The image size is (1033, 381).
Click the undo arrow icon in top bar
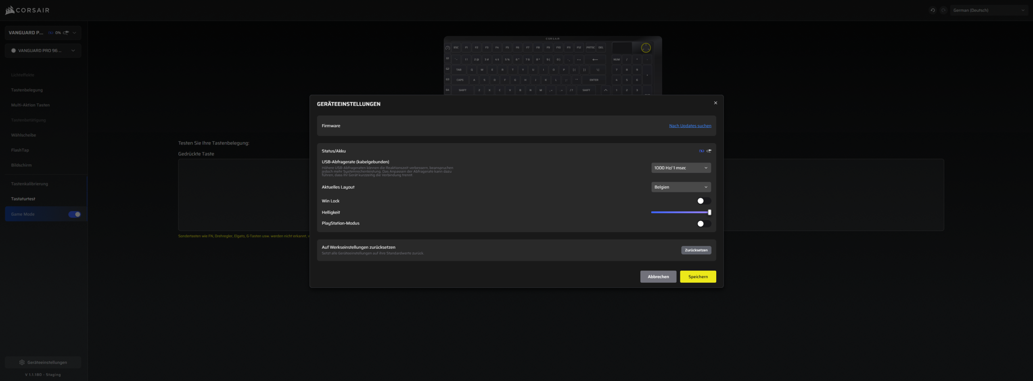point(933,10)
